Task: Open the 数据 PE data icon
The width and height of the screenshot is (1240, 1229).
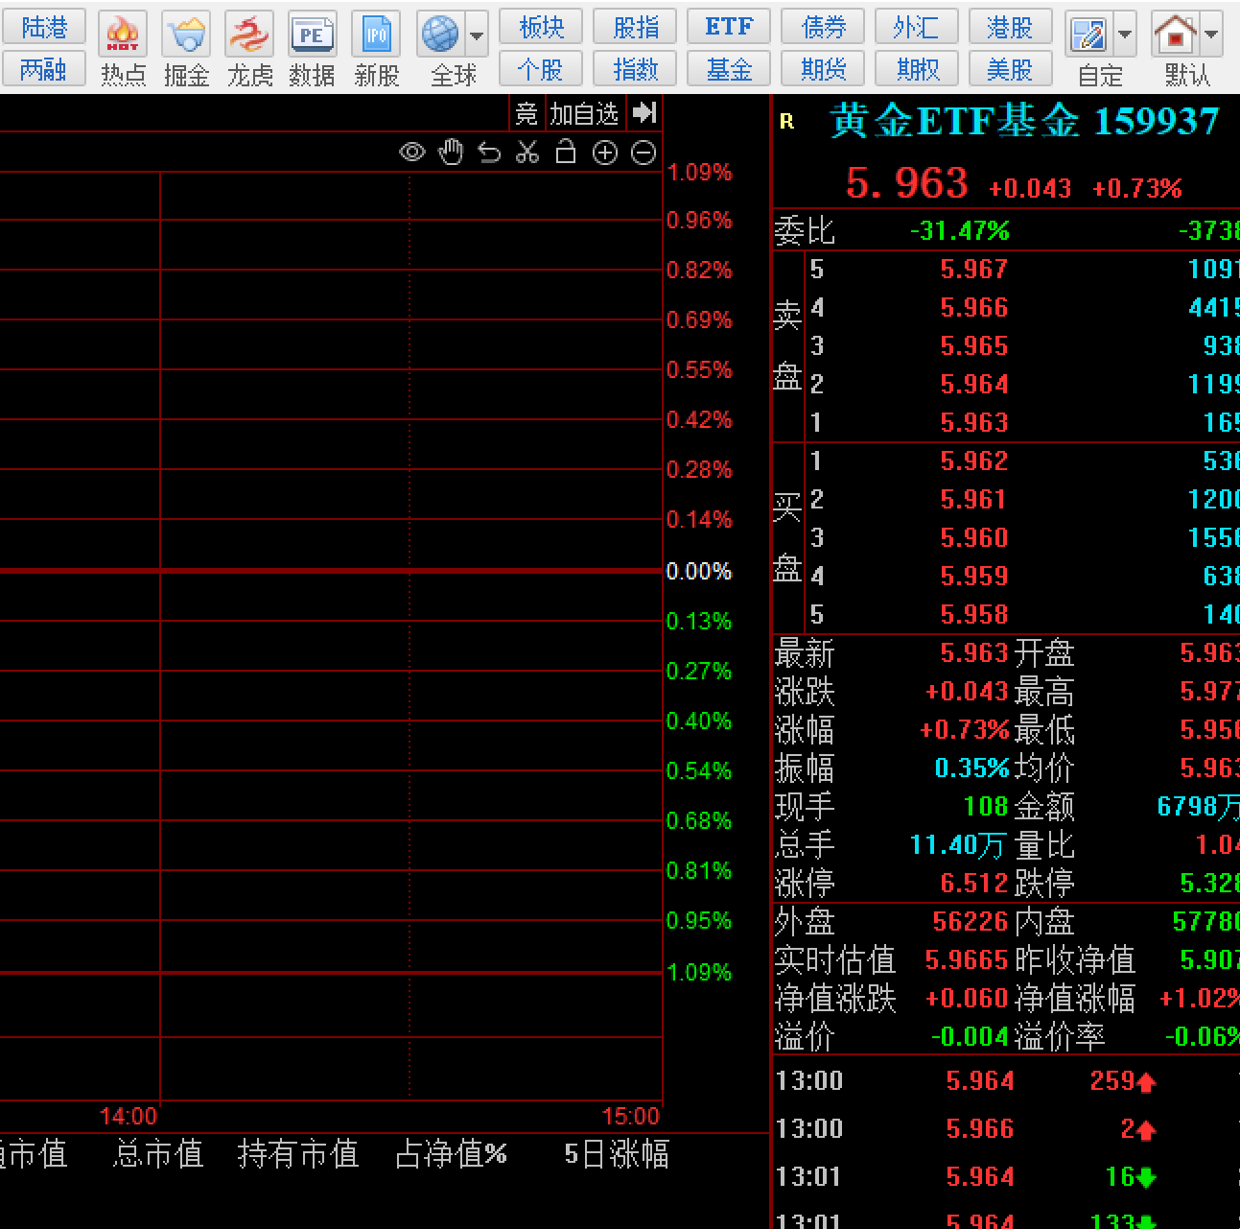Action: [x=312, y=48]
